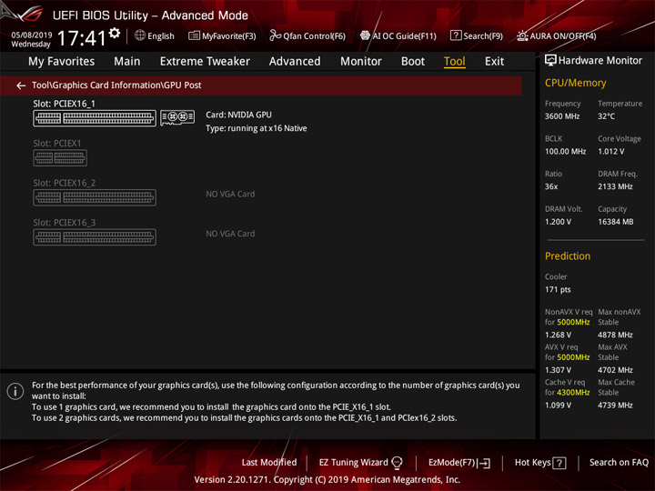
Task: Click the 16384 MB capacity value
Action: [615, 222]
